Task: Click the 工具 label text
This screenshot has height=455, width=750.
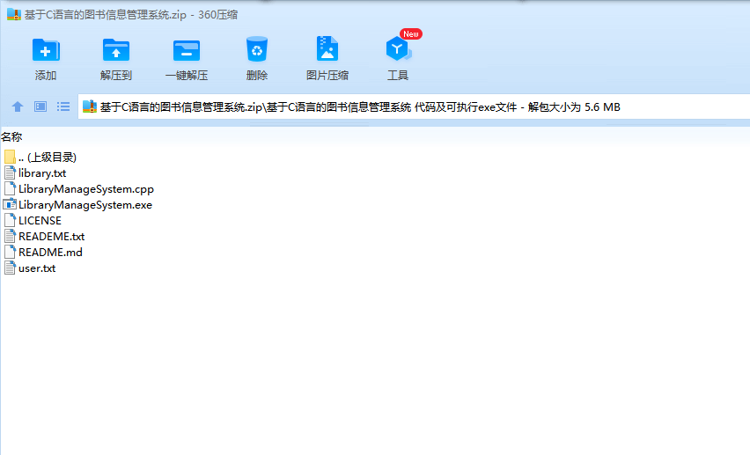Action: click(x=398, y=75)
